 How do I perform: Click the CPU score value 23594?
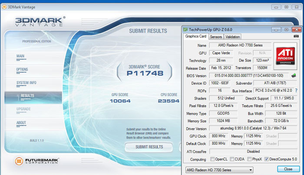click(x=169, y=101)
